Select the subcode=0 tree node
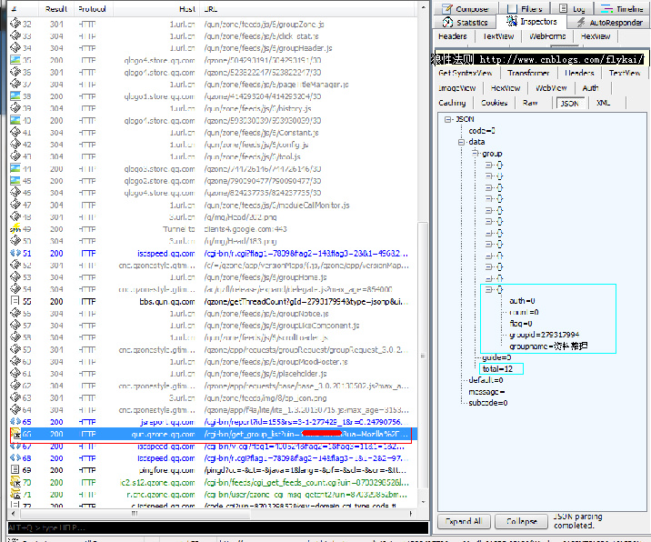 (x=488, y=403)
